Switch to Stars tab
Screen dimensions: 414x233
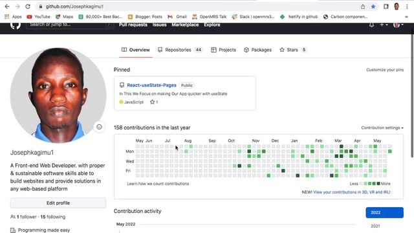tap(293, 50)
